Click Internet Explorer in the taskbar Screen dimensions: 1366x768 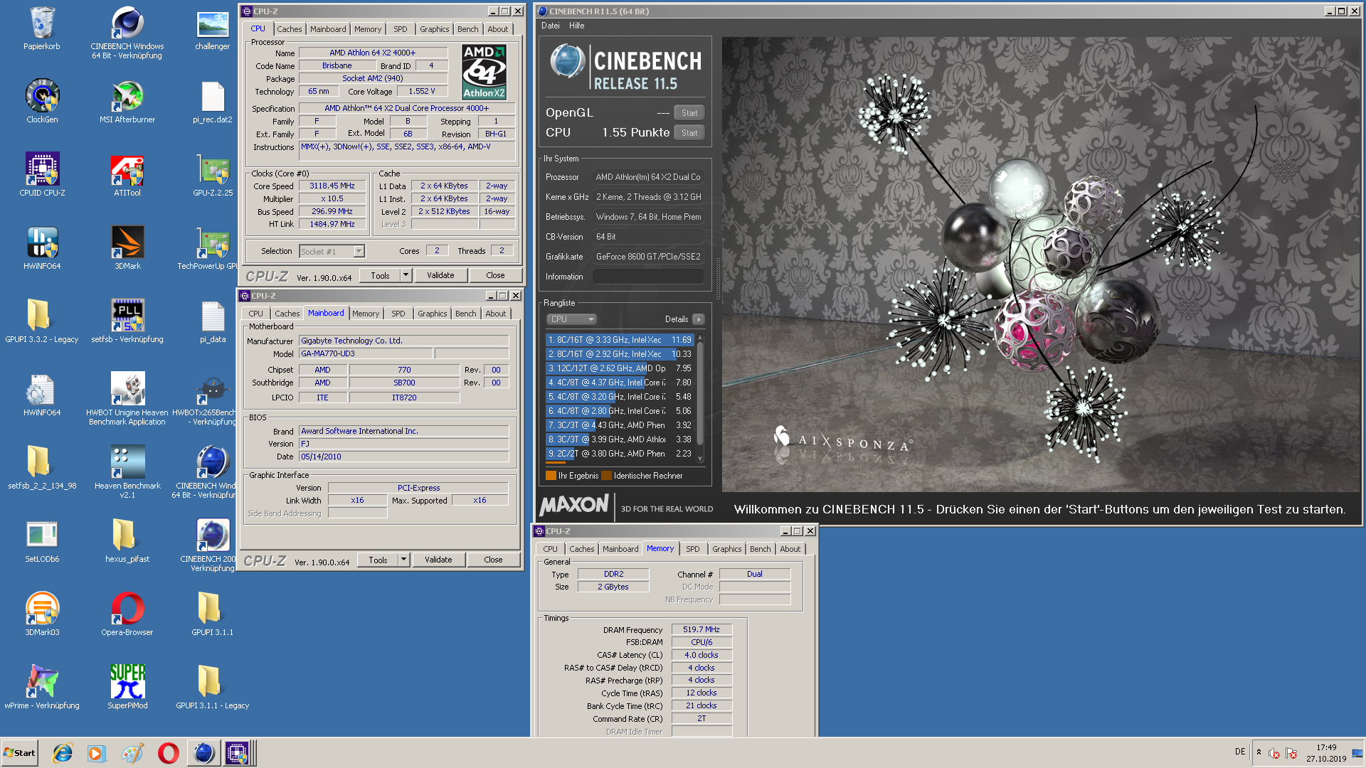coord(63,753)
